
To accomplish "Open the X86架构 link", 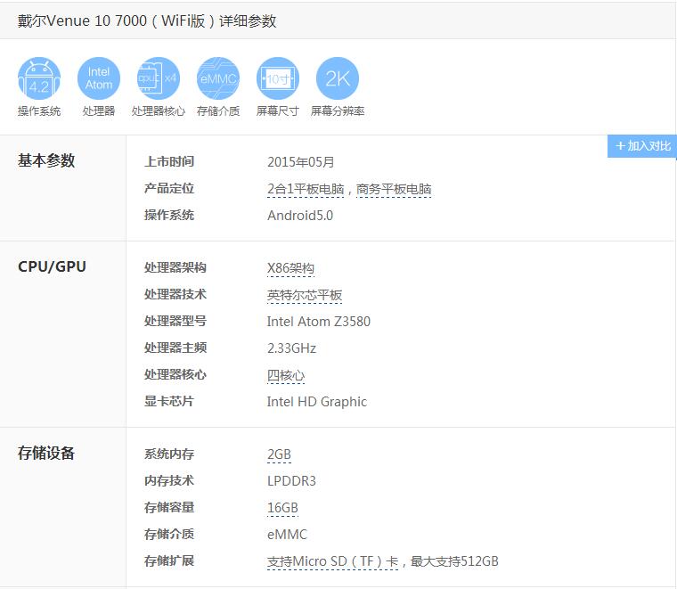I will [290, 268].
